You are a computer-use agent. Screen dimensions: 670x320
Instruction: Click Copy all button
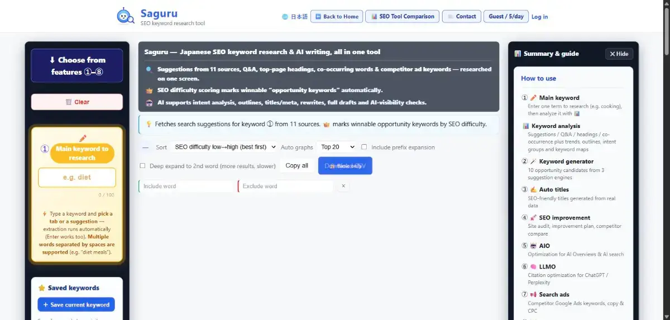296,166
